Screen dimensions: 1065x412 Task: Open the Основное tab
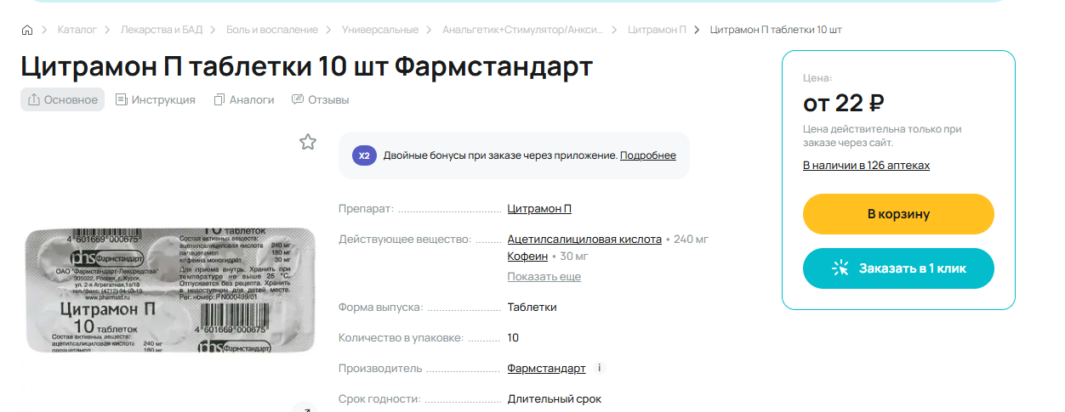(x=63, y=99)
